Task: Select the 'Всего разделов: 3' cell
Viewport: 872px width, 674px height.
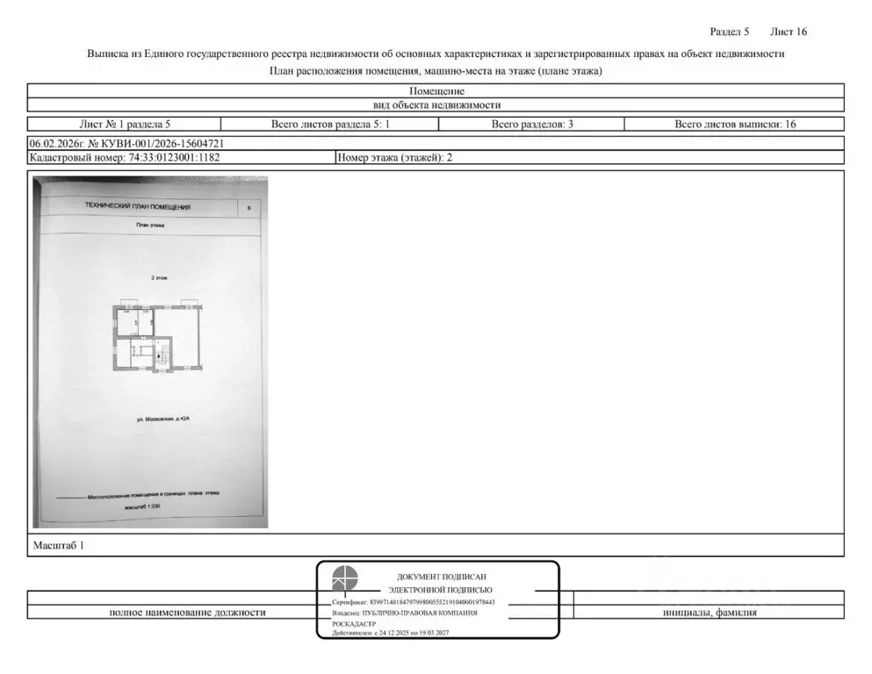Action: pos(532,124)
